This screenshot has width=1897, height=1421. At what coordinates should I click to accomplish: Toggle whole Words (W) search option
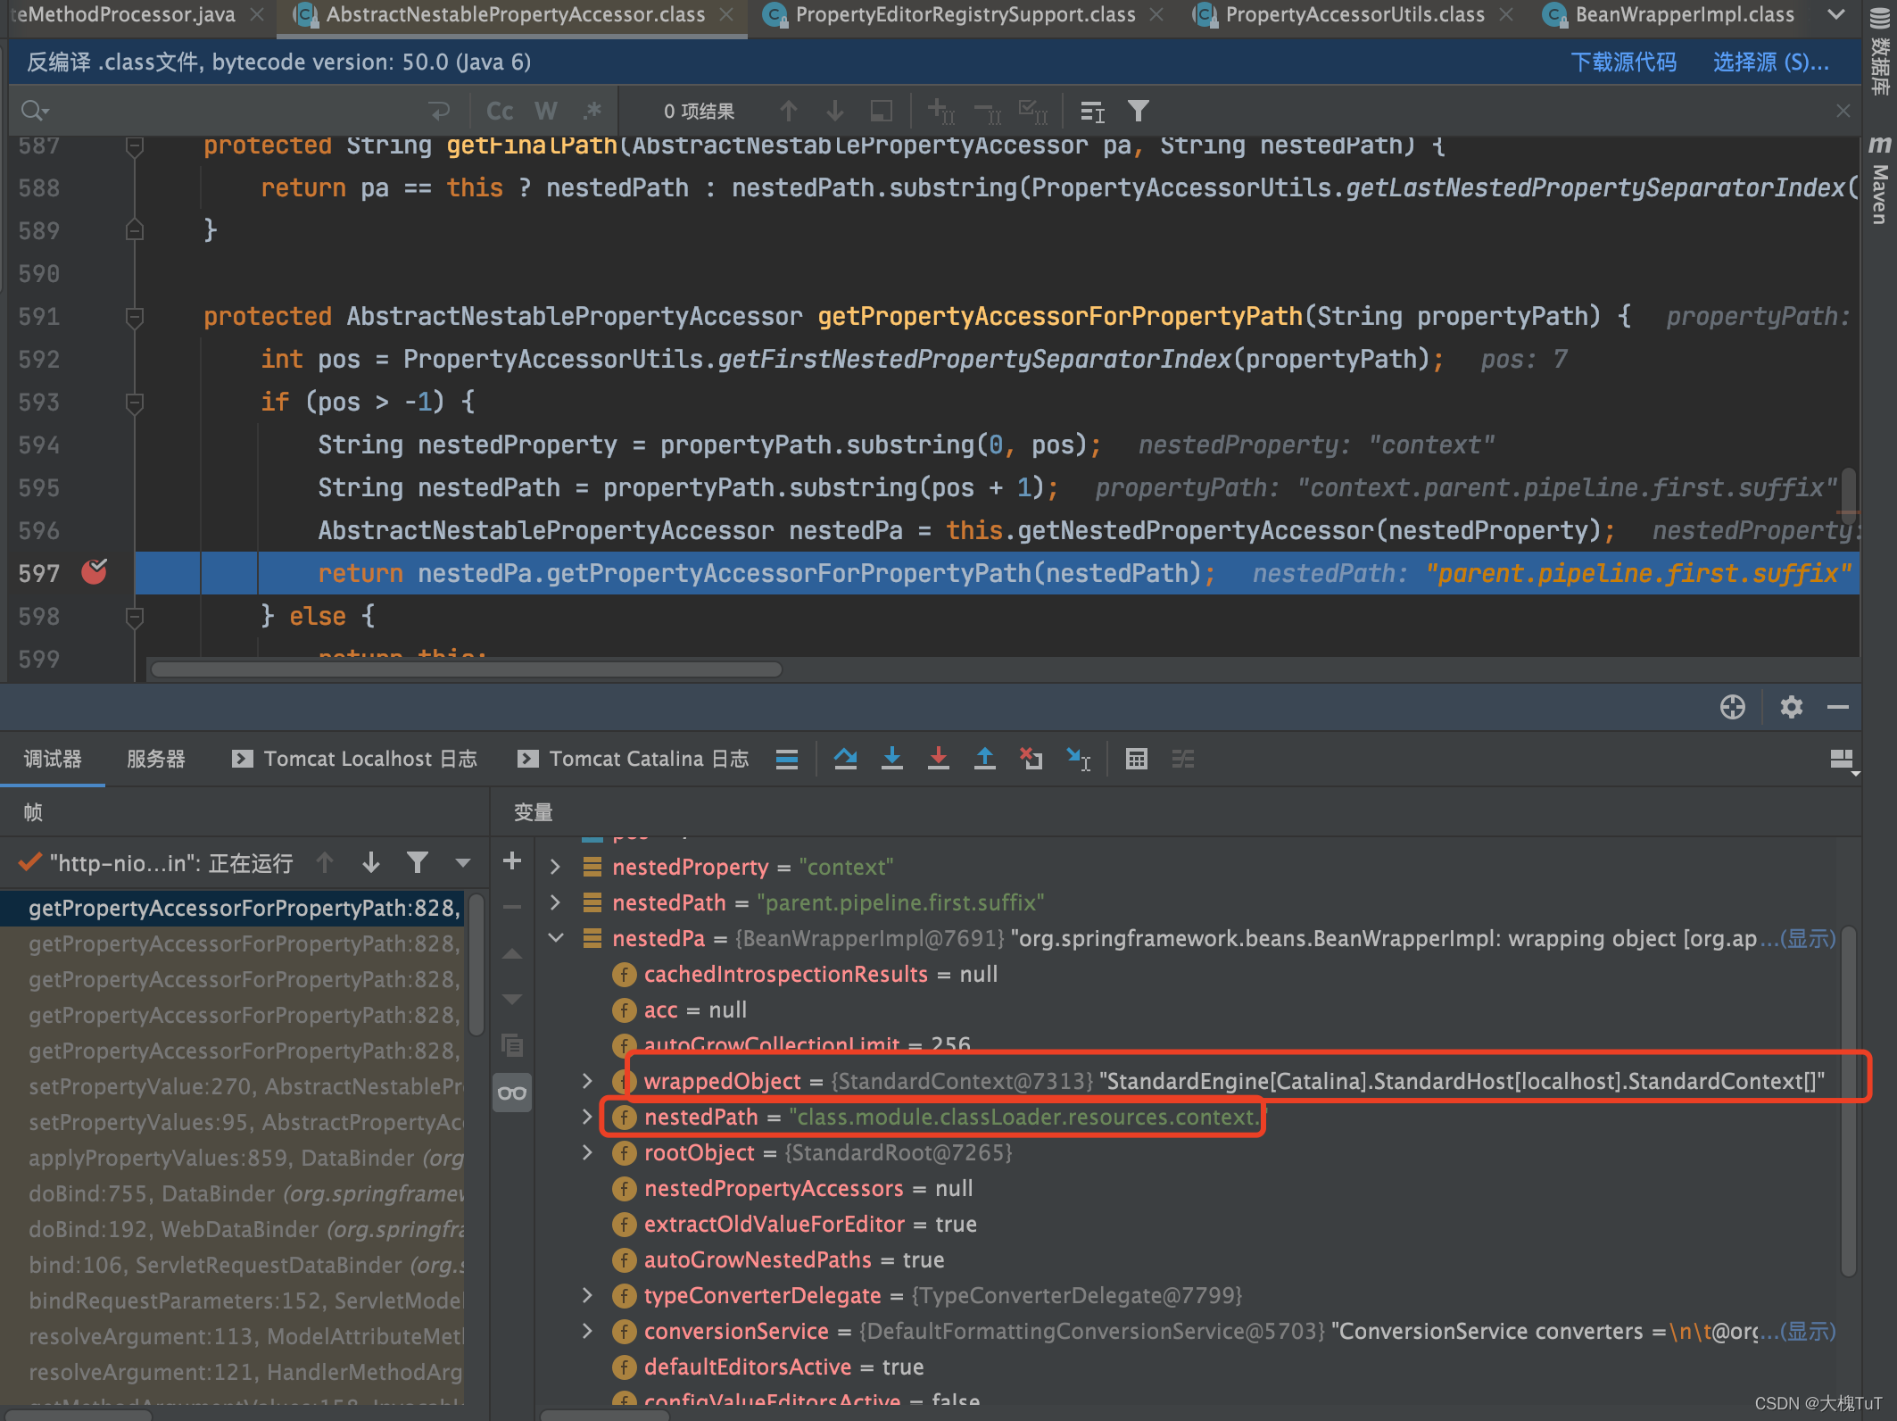click(x=545, y=111)
